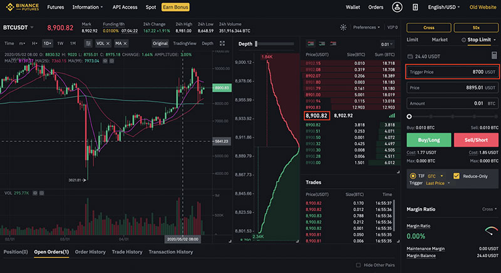Image resolution: width=501 pixels, height=273 pixels.
Task: Select the TIF radio button
Action: tap(412, 176)
